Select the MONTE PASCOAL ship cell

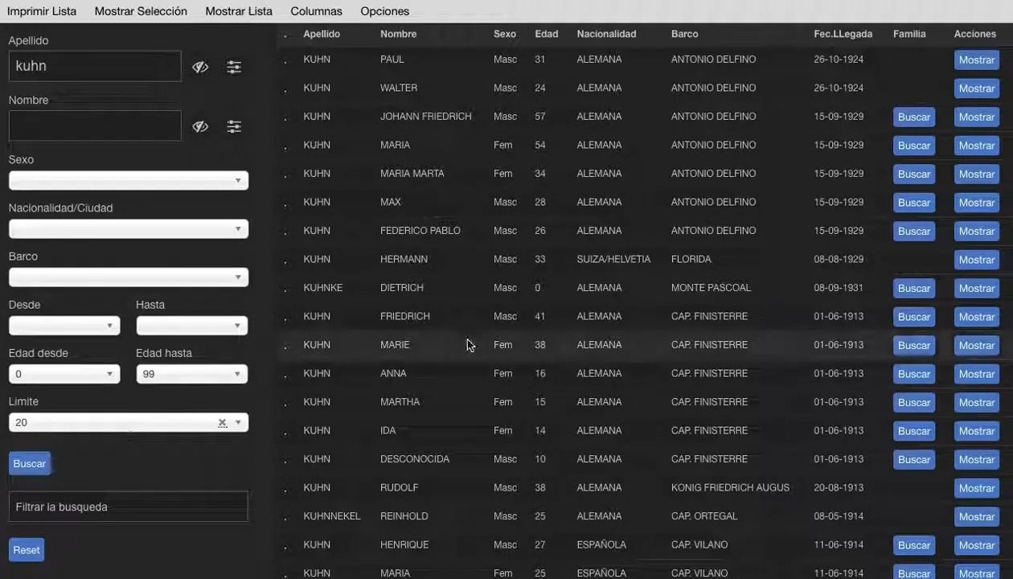point(711,288)
